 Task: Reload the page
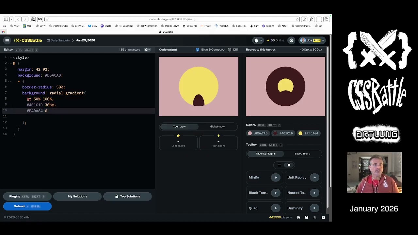(x=297, y=19)
